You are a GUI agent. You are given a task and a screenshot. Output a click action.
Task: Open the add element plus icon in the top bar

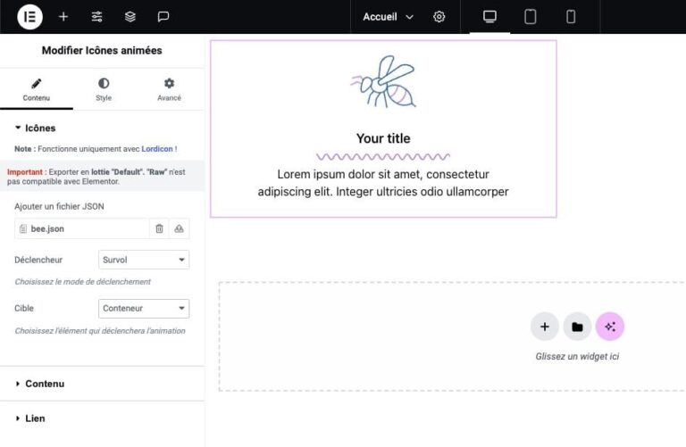click(63, 17)
